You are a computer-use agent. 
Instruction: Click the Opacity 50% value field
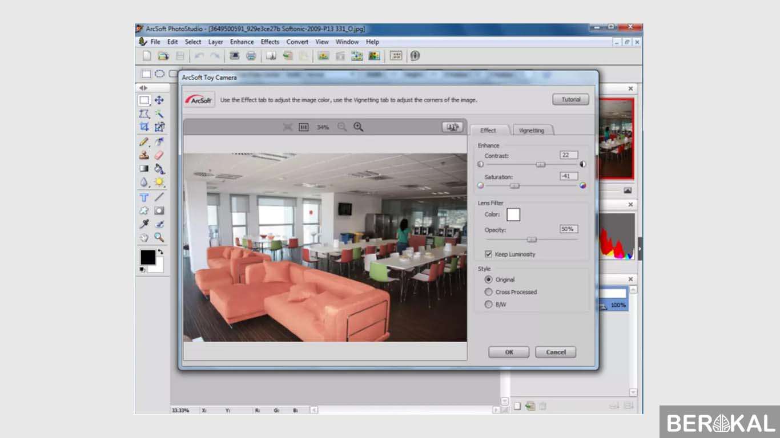click(569, 229)
